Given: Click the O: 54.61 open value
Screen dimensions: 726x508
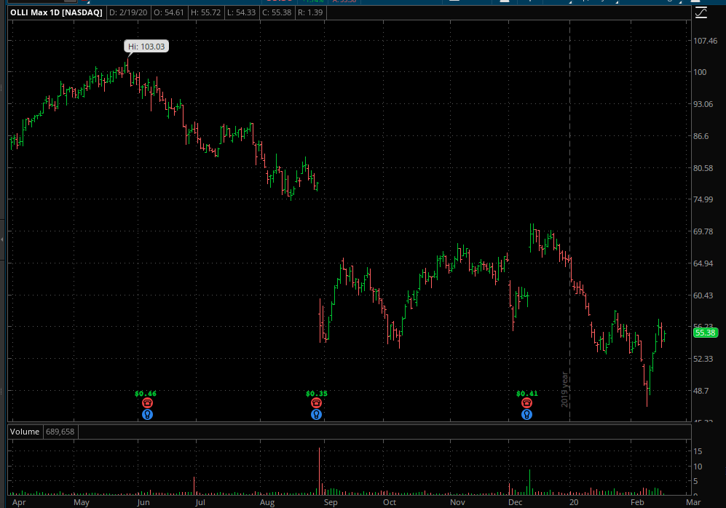Looking at the screenshot, I should pyautogui.click(x=168, y=12).
